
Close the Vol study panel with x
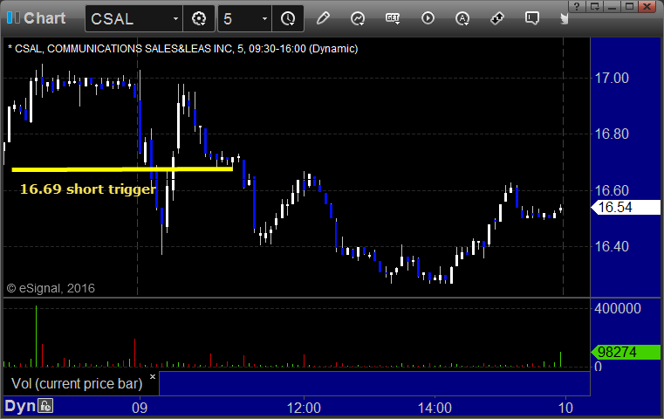pos(153,376)
